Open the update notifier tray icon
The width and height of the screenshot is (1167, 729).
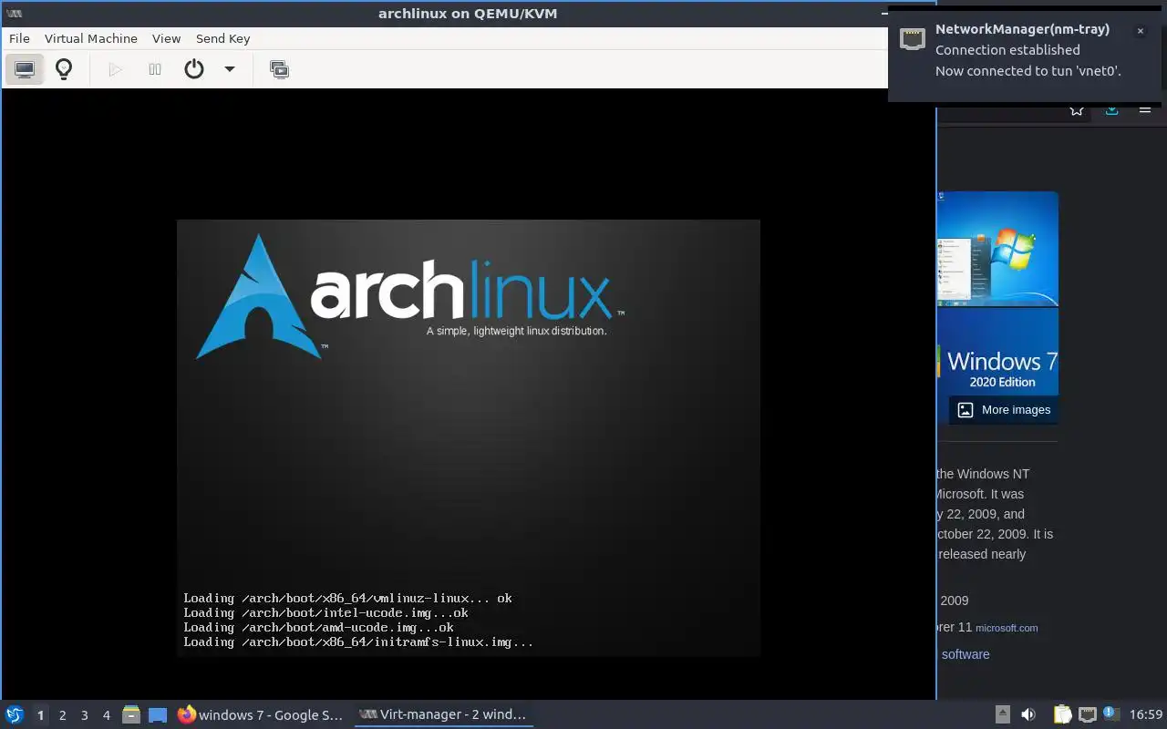[x=1110, y=714]
